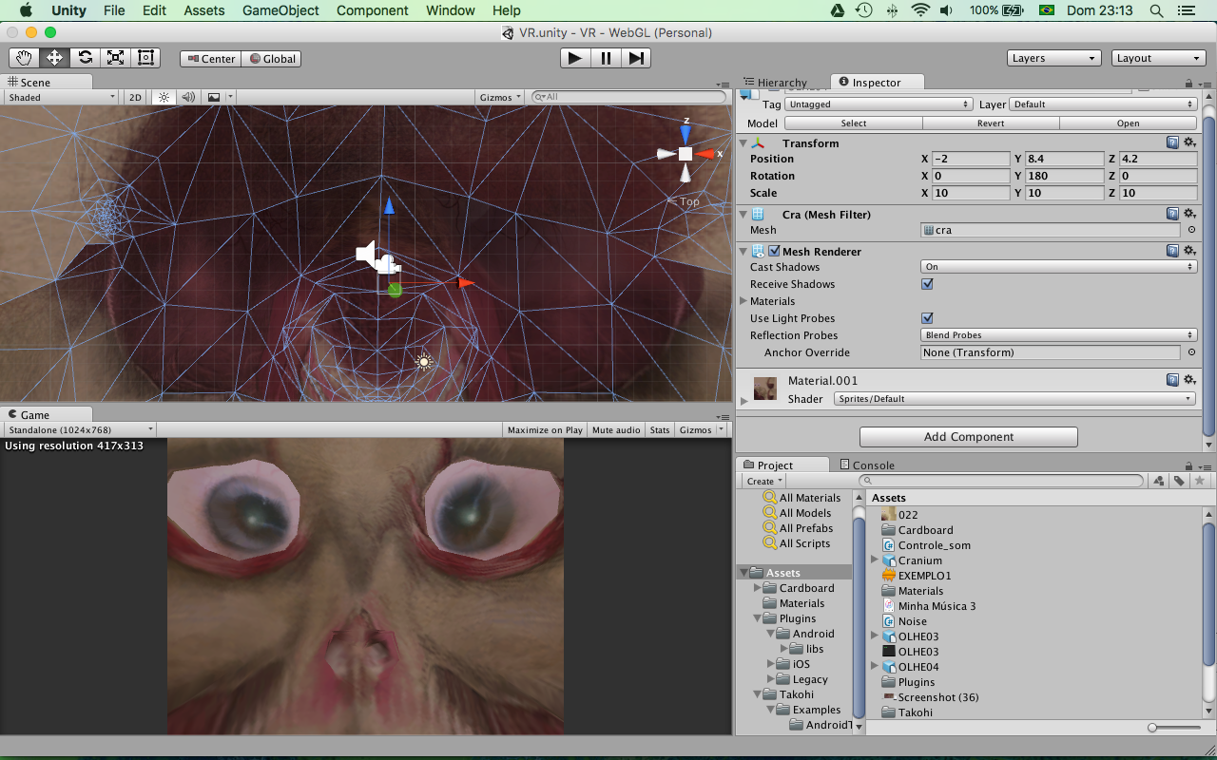Image resolution: width=1217 pixels, height=760 pixels.
Task: Click the Step frame button
Action: pyautogui.click(x=636, y=58)
